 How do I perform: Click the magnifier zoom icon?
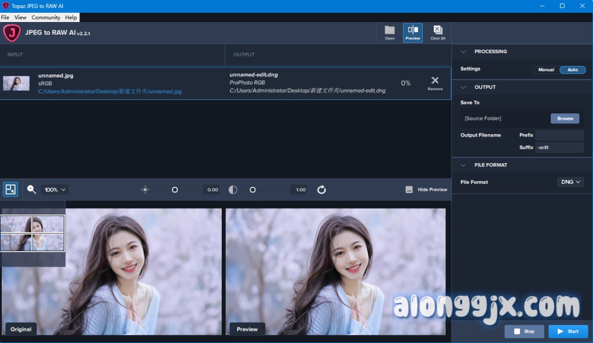(x=32, y=189)
